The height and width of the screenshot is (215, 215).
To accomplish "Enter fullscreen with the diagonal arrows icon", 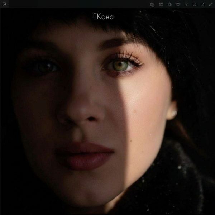I will click(211, 4).
